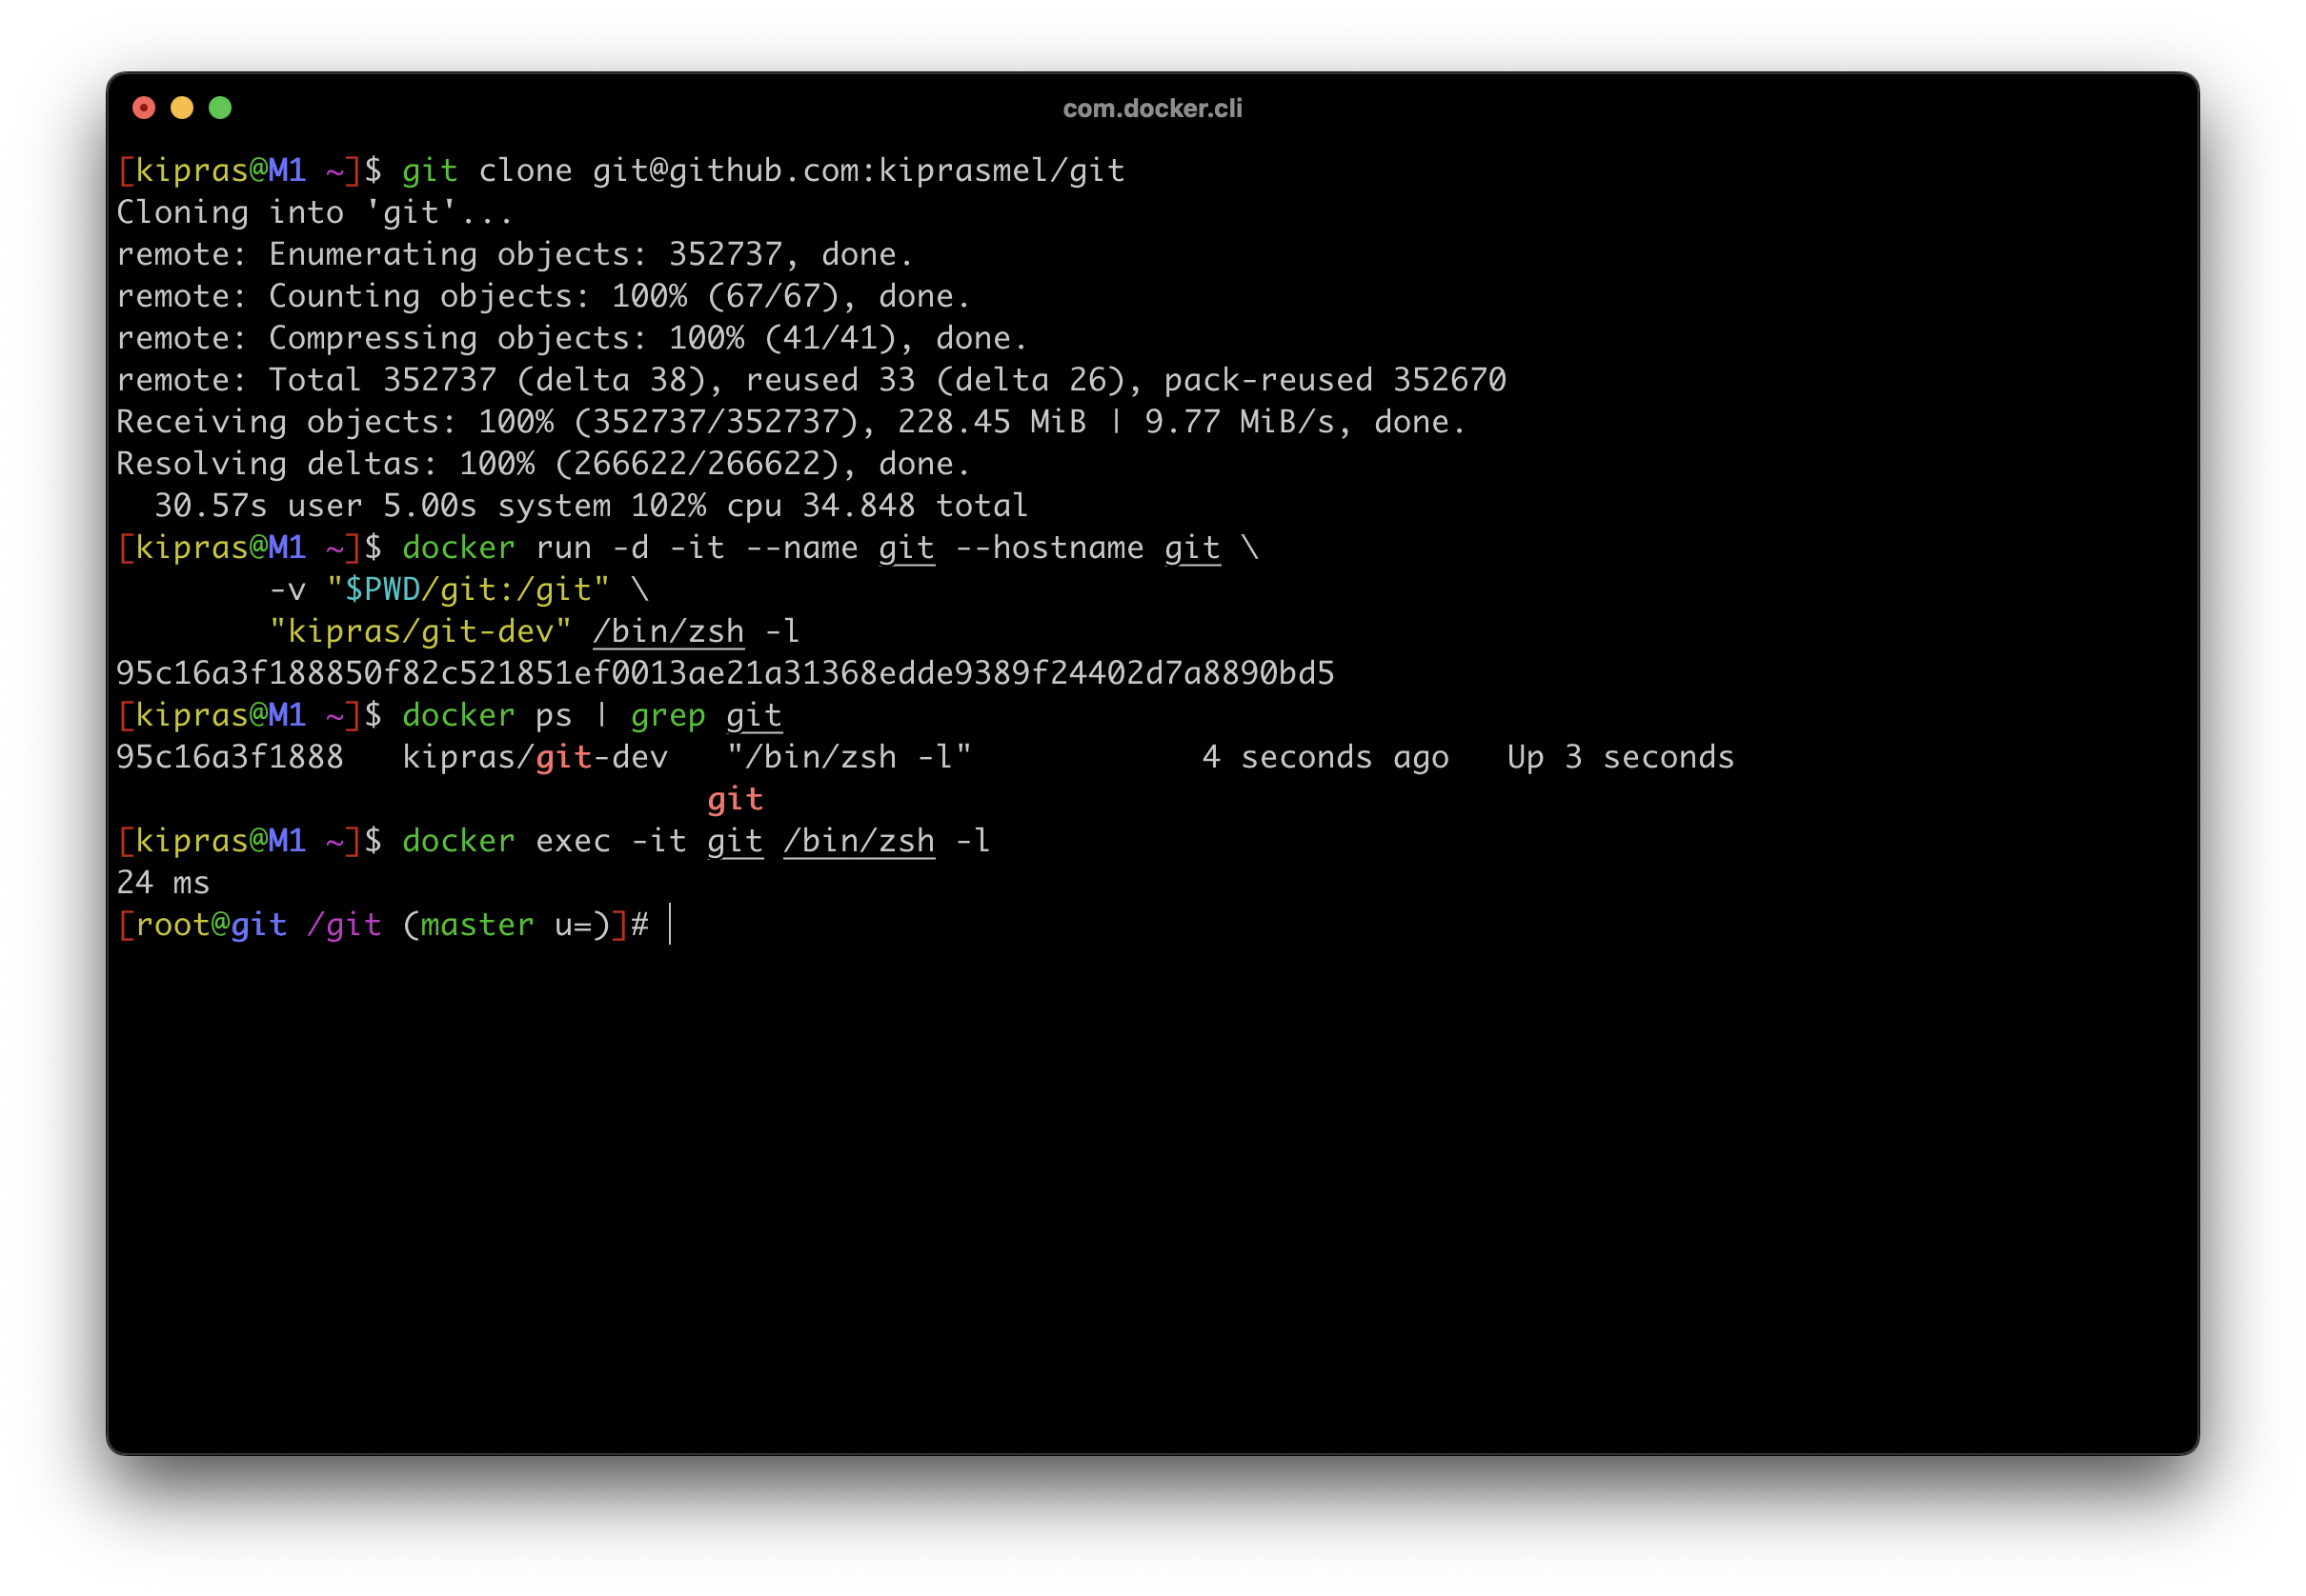2306x1596 pixels.
Task: Click the "30.57s user 5.00s system" timing line
Action: pos(591,506)
